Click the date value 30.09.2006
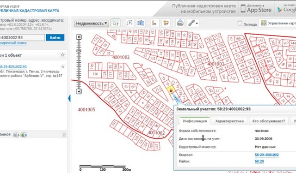This screenshot has width=296, height=173. (263, 139)
